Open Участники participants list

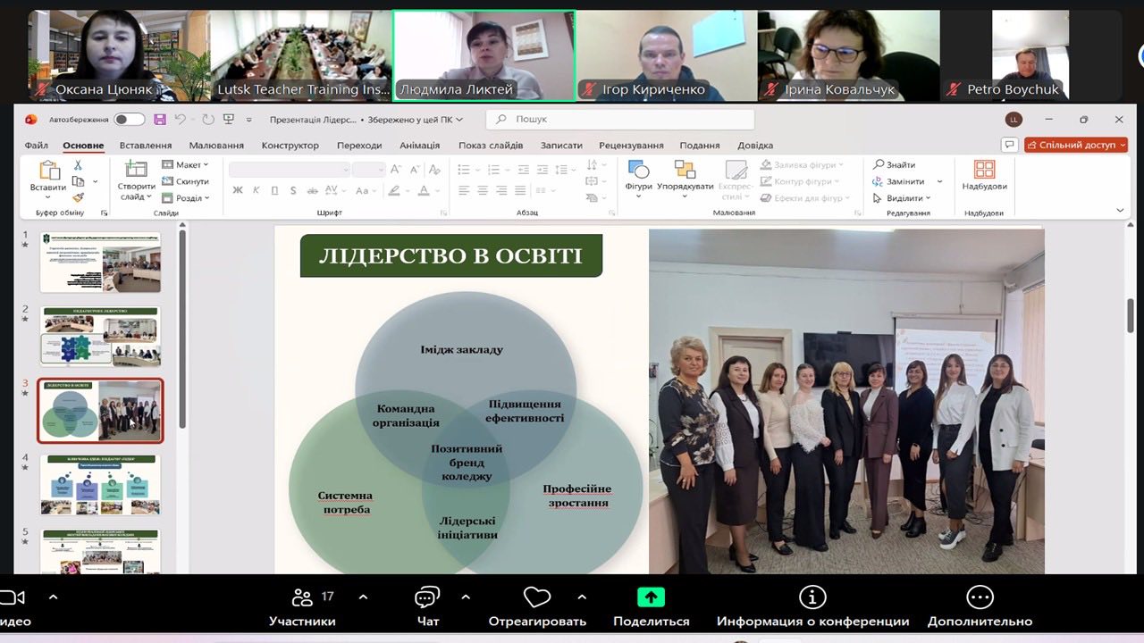(x=303, y=598)
